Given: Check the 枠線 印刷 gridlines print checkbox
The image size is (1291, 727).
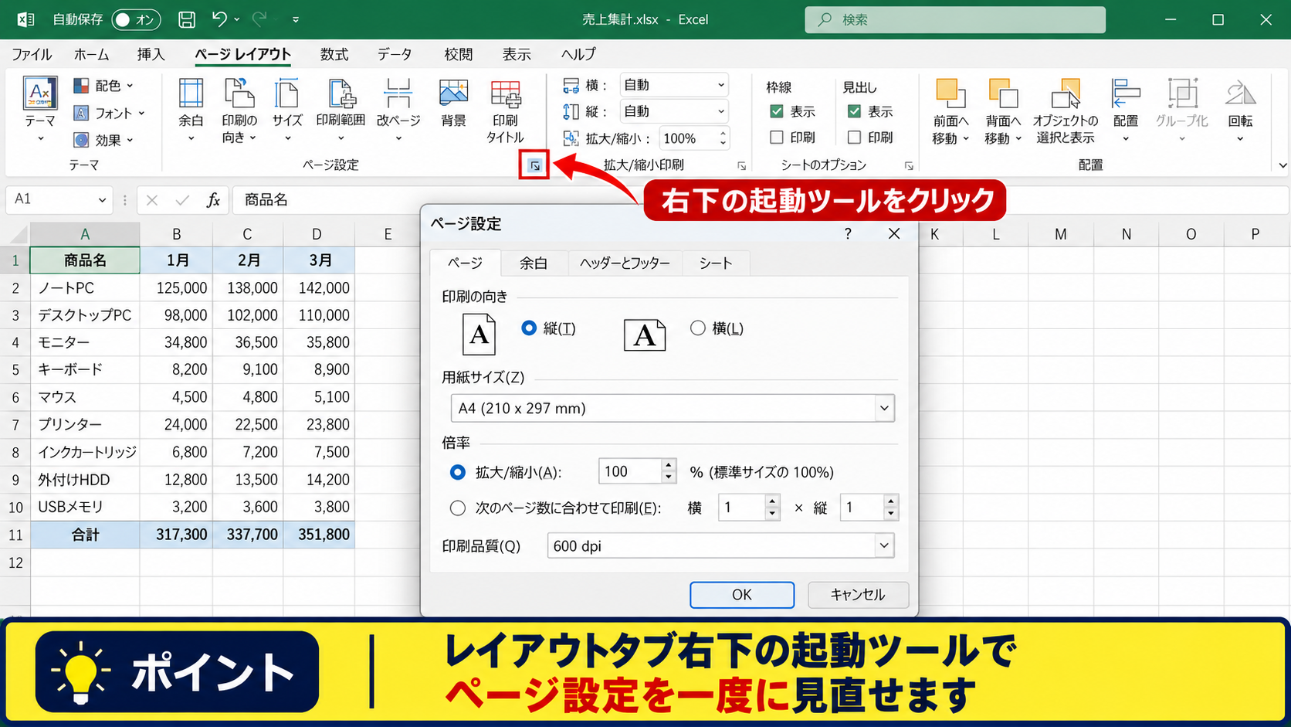Looking at the screenshot, I should (x=777, y=138).
